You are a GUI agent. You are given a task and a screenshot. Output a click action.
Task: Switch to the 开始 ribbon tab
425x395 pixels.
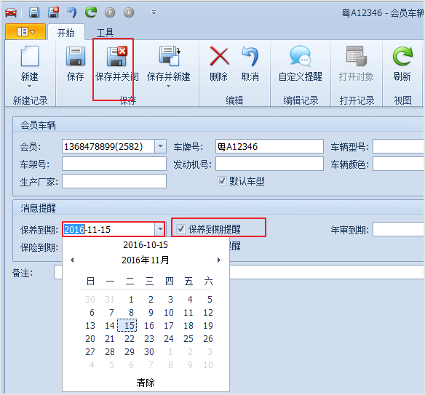[66, 33]
